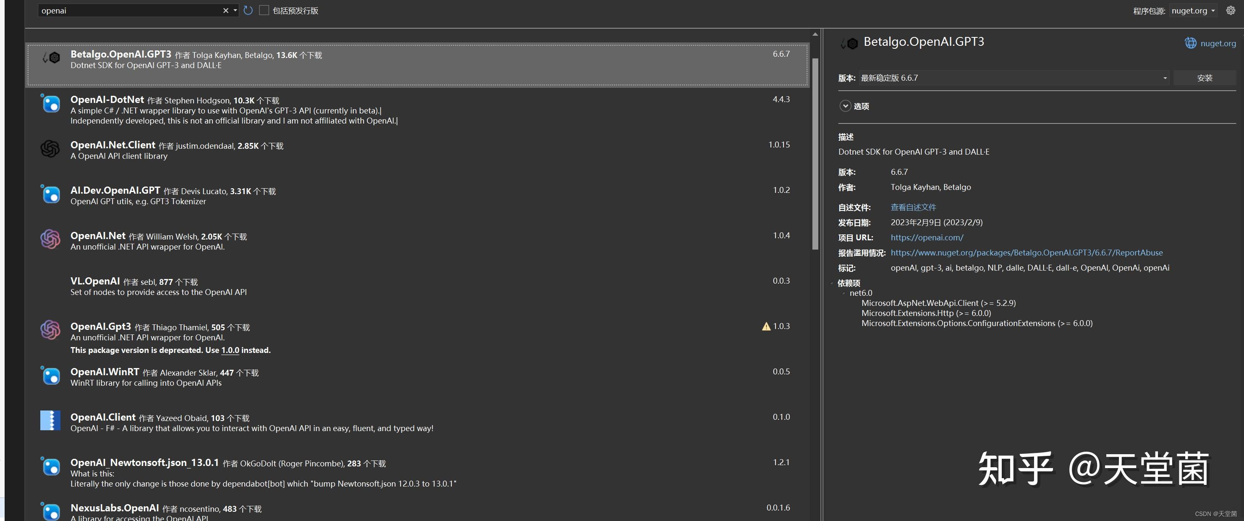Click the OpenAI-DotNet package icon
1244x521 pixels.
tap(50, 103)
